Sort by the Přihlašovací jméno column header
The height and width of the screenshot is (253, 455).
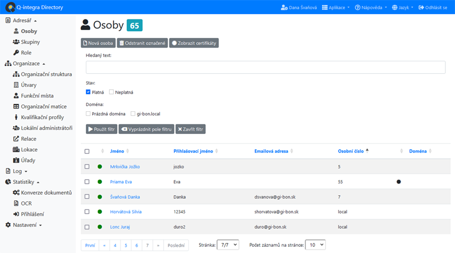coord(193,151)
